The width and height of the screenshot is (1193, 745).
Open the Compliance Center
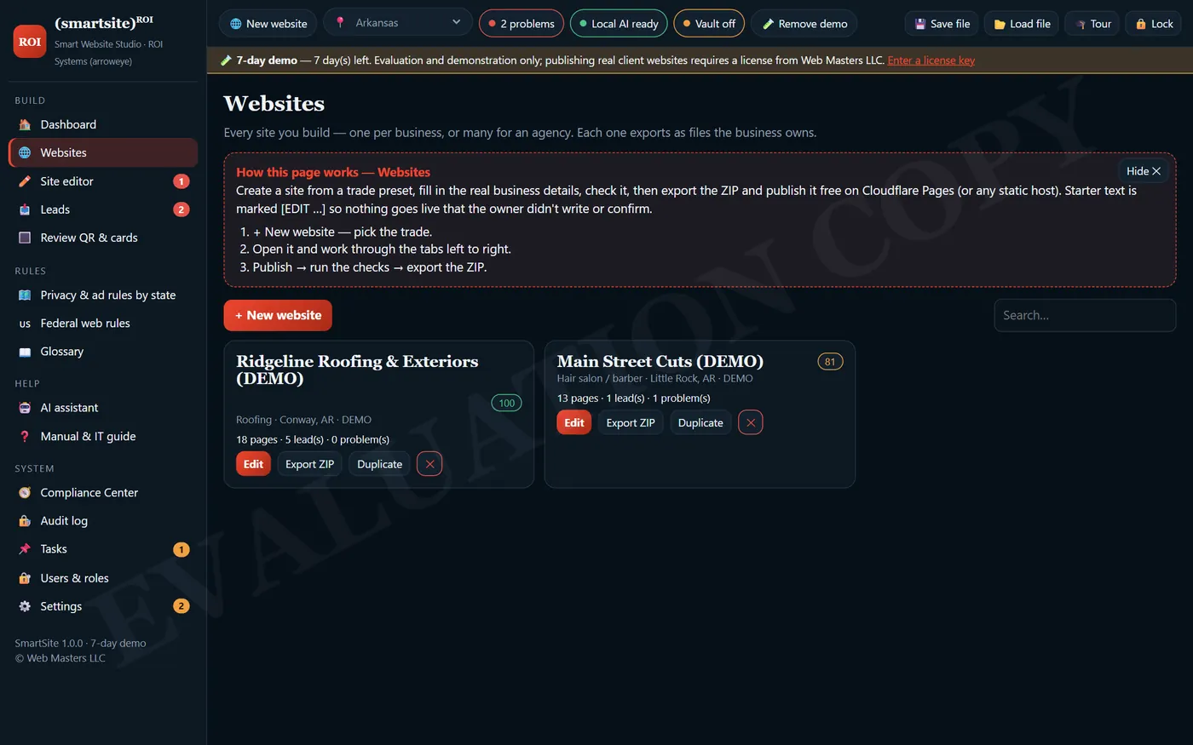(103, 493)
